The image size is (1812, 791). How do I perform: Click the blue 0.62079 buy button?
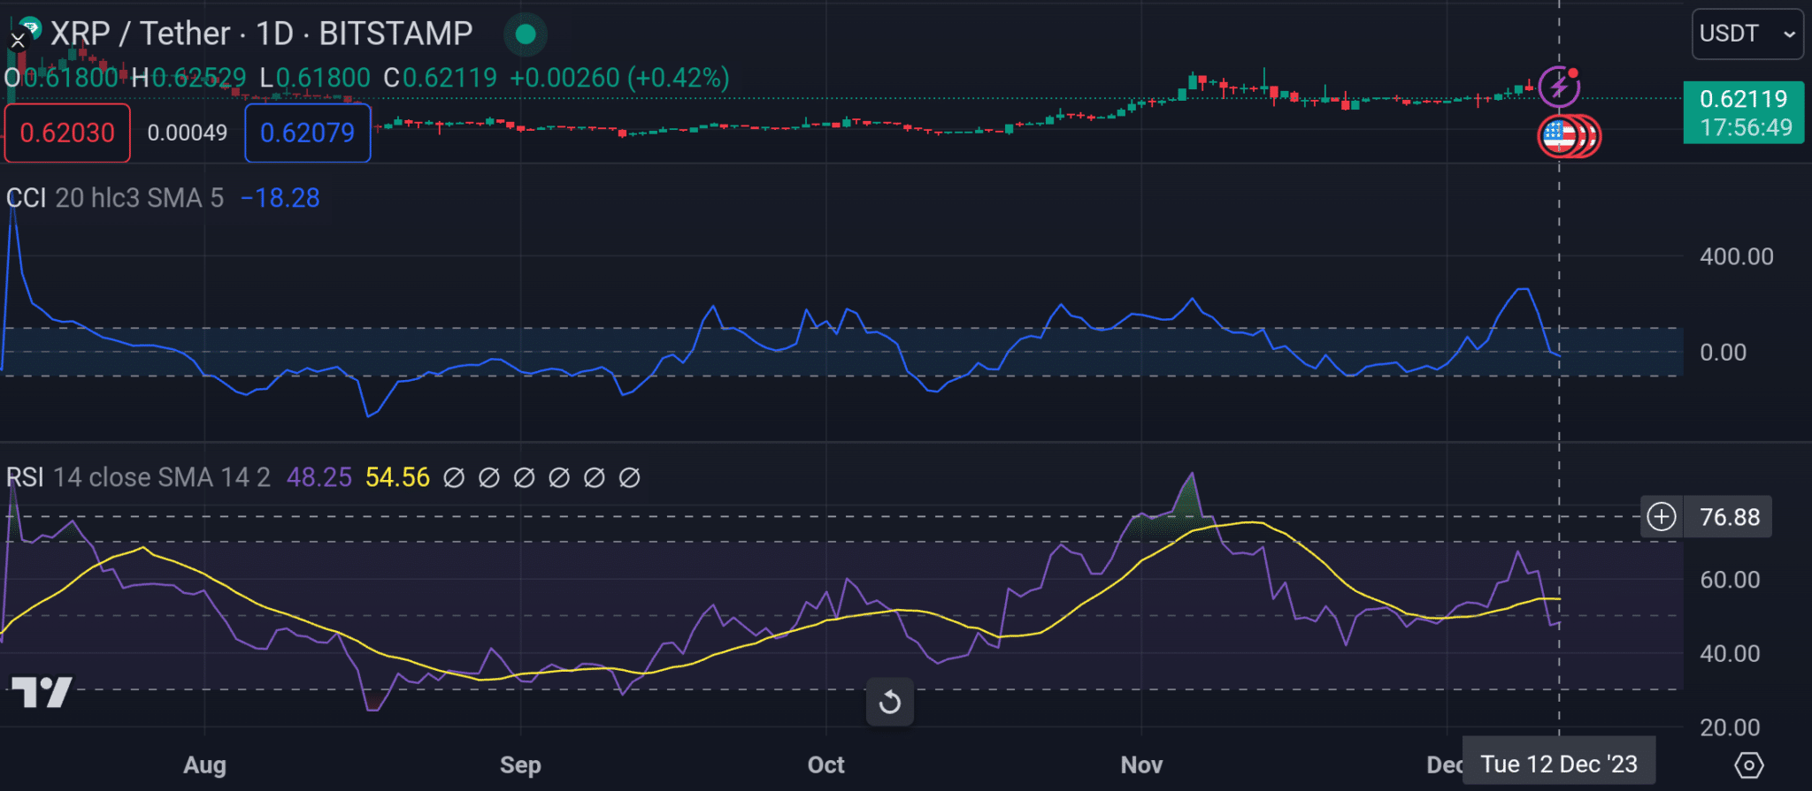point(307,133)
